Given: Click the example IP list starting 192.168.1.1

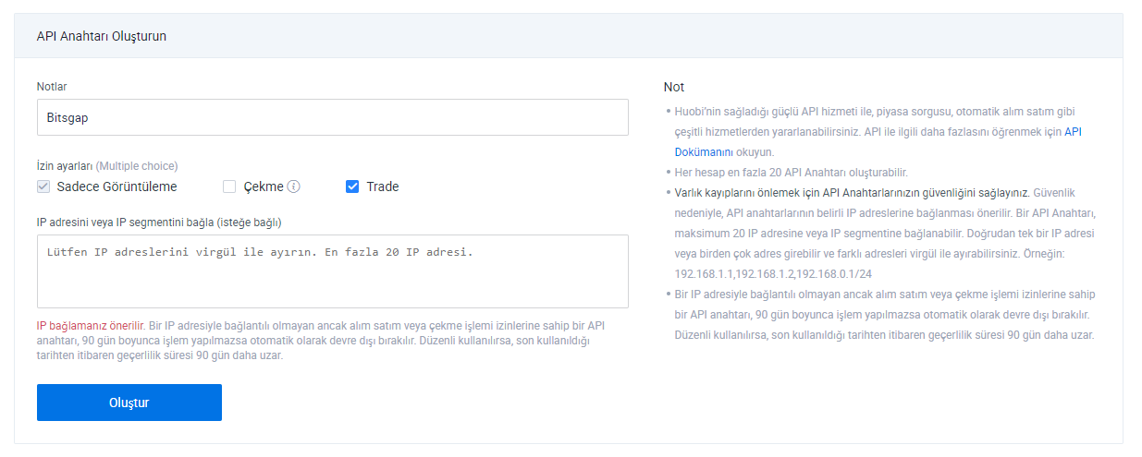Looking at the screenshot, I should pos(775,274).
